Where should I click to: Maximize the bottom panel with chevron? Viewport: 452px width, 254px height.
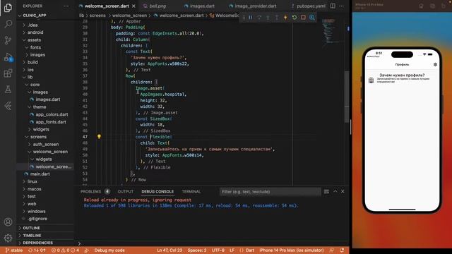pyautogui.click(x=335, y=191)
